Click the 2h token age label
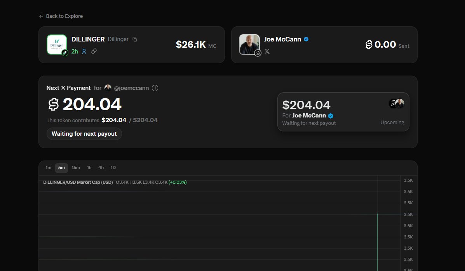This screenshot has height=271, width=465. (75, 52)
